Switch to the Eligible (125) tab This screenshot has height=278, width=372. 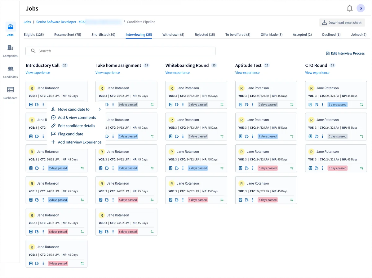34,35
